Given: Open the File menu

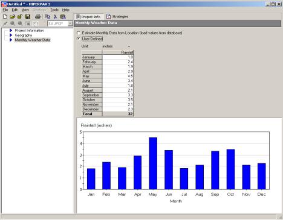Looking at the screenshot, I should [x=5, y=10].
